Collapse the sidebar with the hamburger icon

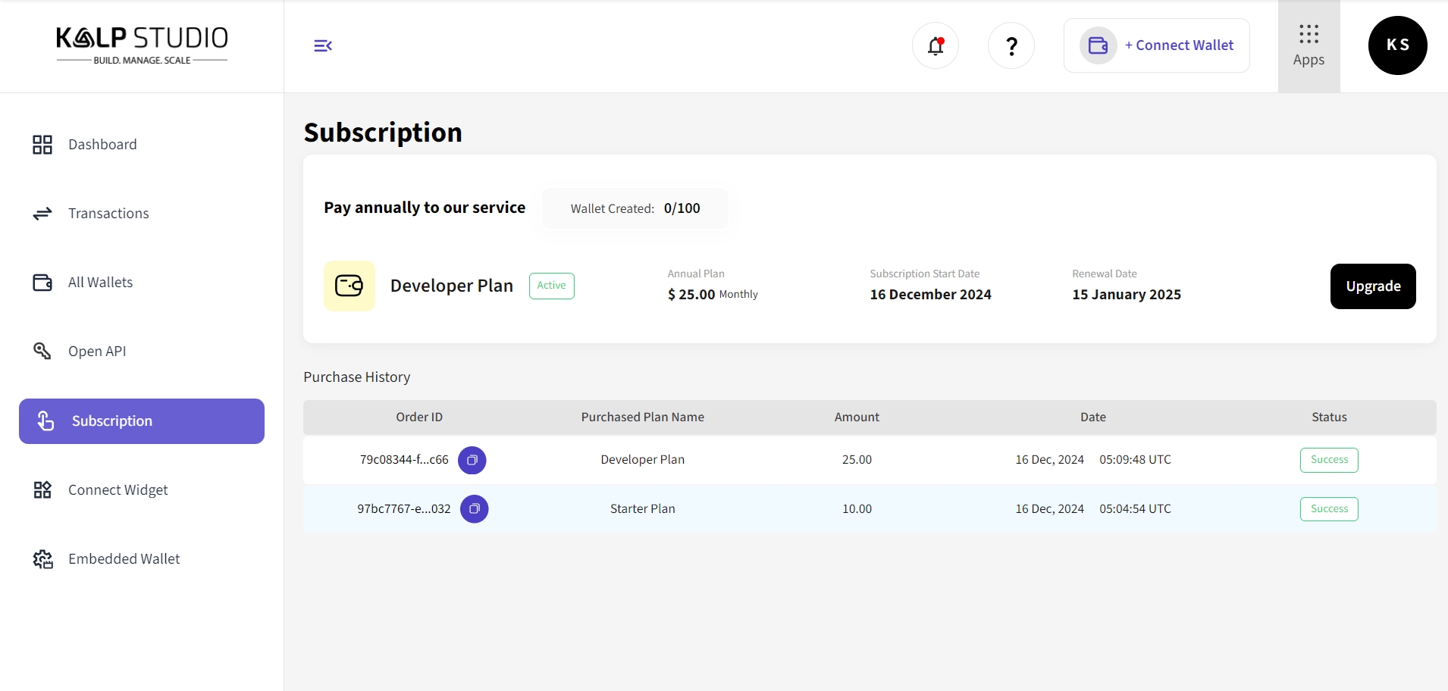tap(323, 46)
